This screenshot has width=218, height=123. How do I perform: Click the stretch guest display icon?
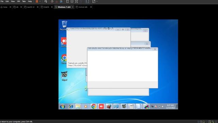(94, 1)
